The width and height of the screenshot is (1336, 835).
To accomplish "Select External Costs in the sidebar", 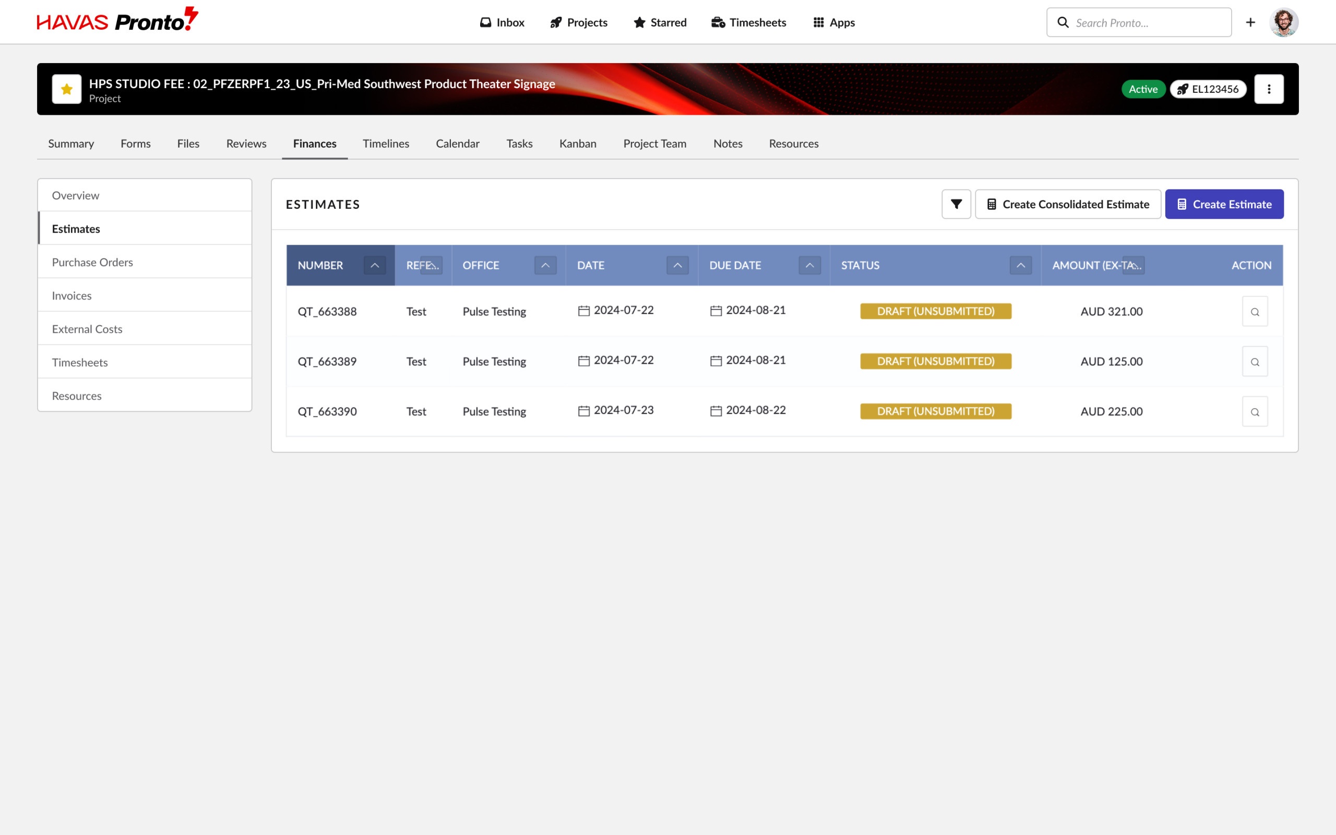I will pyautogui.click(x=145, y=329).
